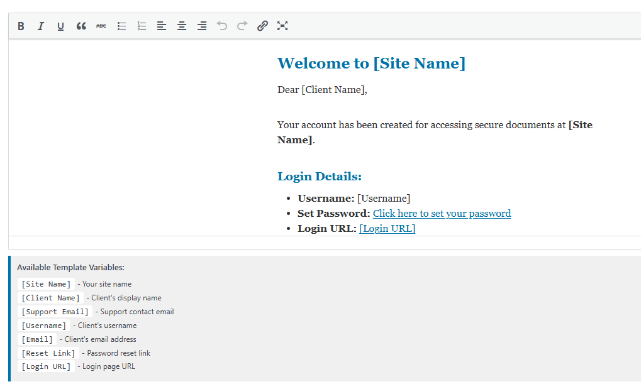Screen dimensions: 641x389
Task: Select the [Reset Link] variable code
Action: (48, 353)
